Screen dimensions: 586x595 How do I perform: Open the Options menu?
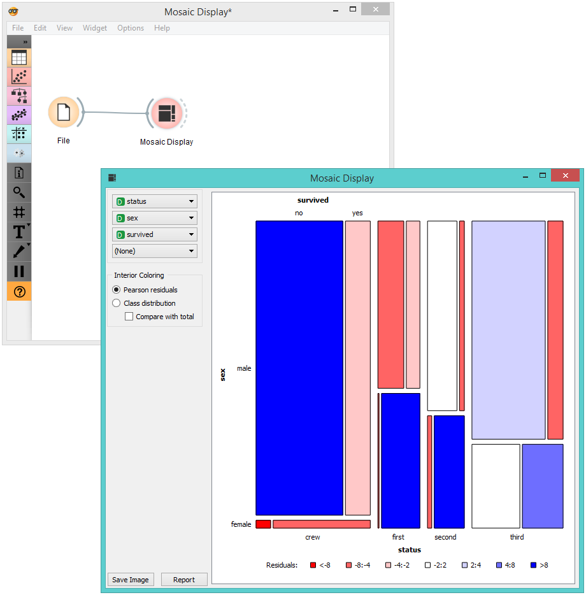point(131,28)
